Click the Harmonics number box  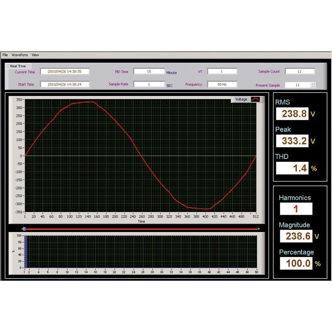[x=296, y=209]
